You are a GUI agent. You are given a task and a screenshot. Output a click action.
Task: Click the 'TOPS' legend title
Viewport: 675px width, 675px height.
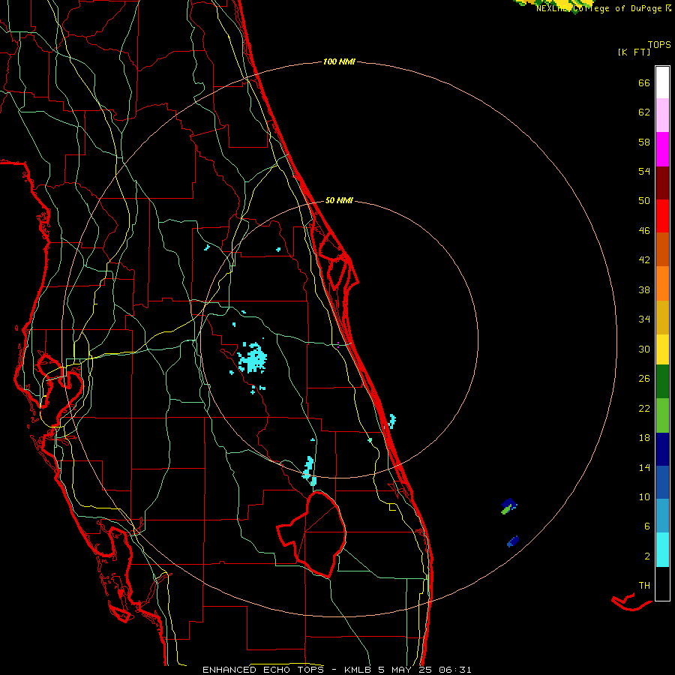tap(659, 45)
